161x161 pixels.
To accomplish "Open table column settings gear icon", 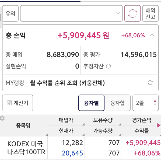I will (x=2, y=118).
